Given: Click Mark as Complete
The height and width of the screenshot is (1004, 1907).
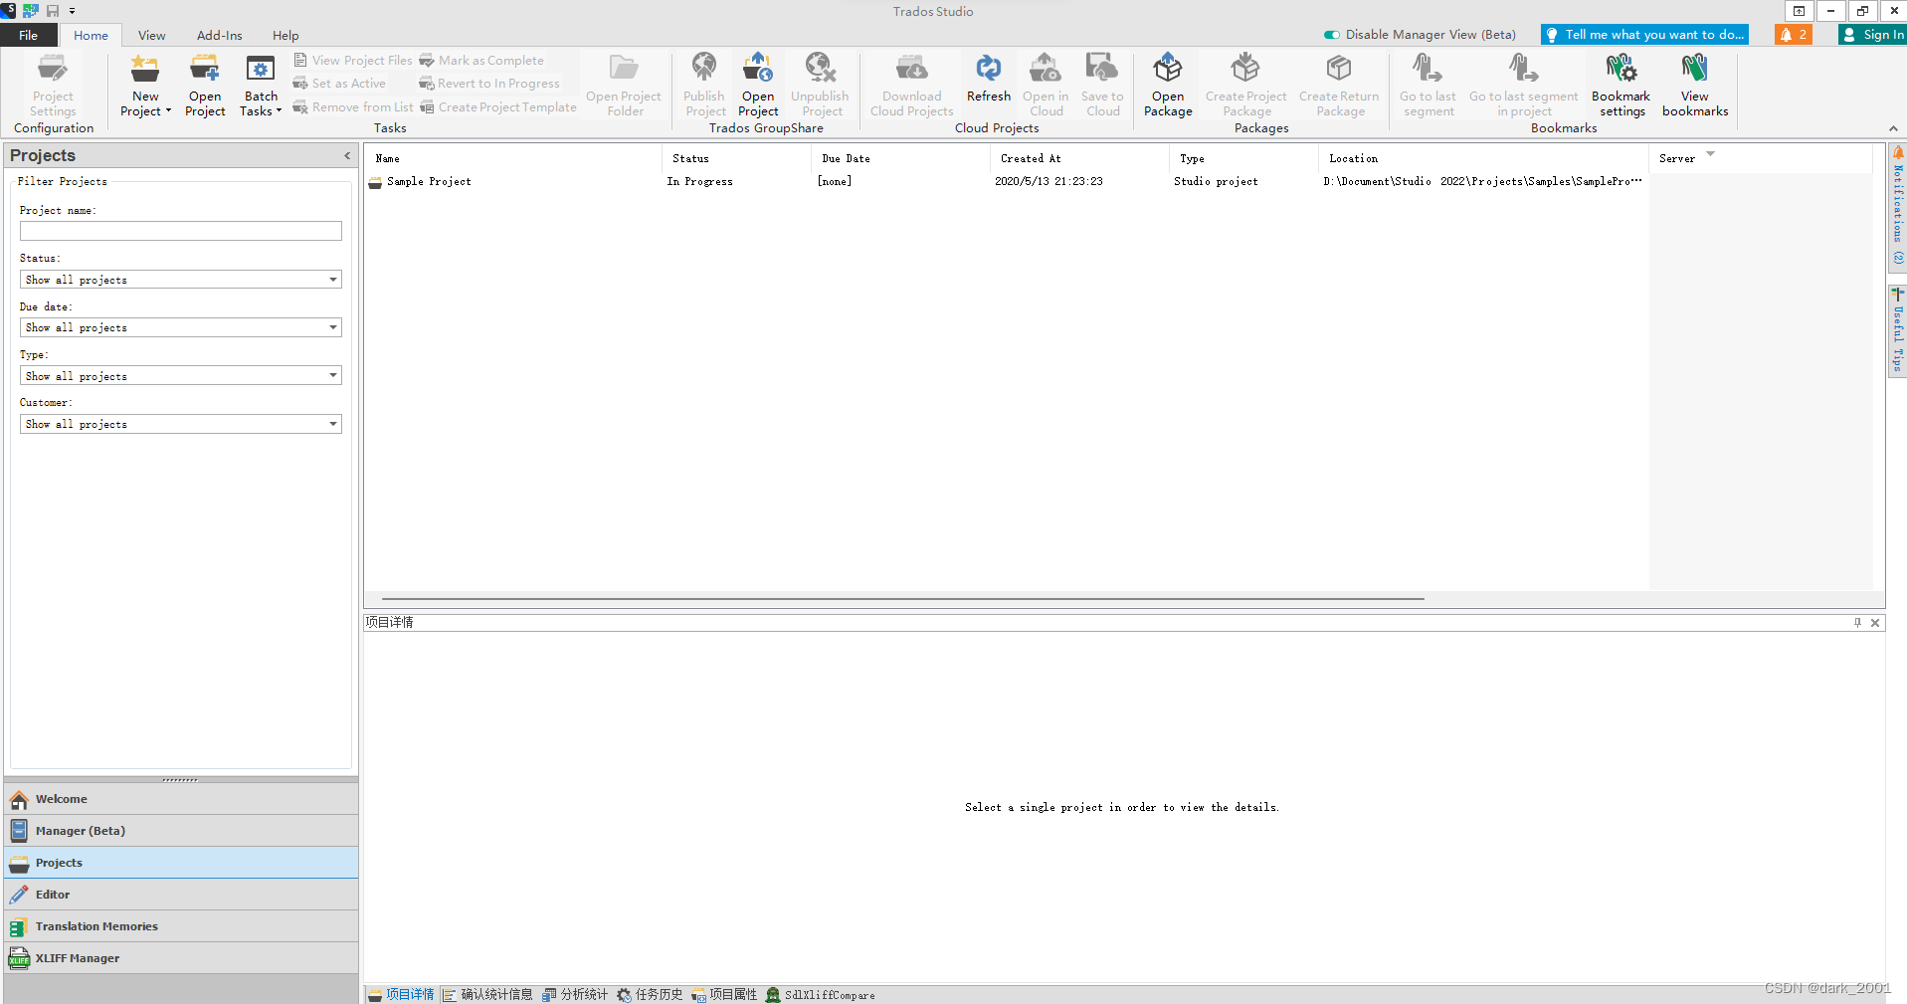Looking at the screenshot, I should coord(481,61).
